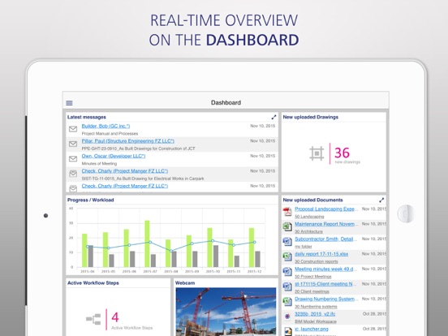
Task: Open daily report 17-11-15.xlsx link
Action: click(321, 254)
